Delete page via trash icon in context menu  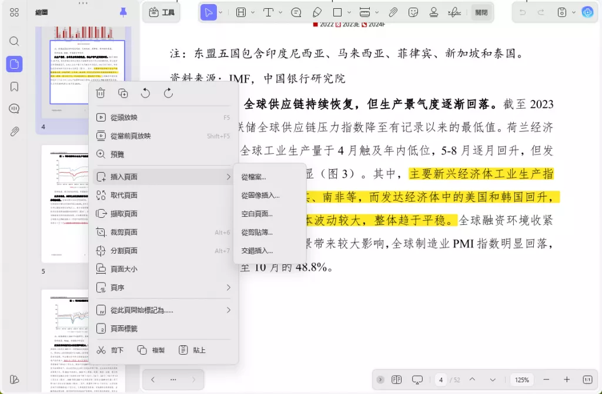point(101,93)
